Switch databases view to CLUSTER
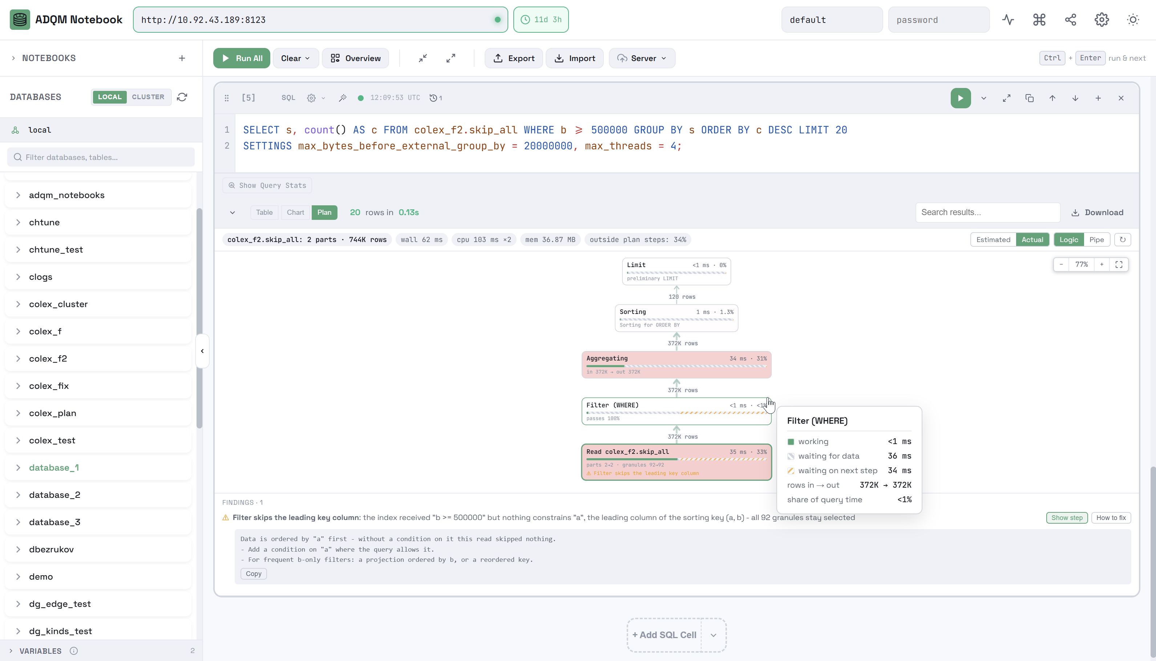1156x661 pixels. tap(148, 97)
